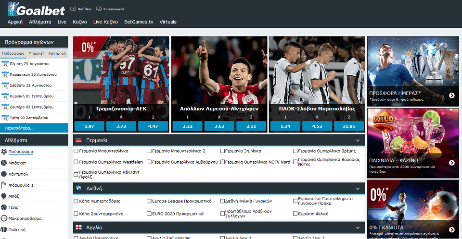The height and width of the screenshot is (239, 462).
Task: Collapse the Αγγλία section chevron
Action: (x=358, y=228)
